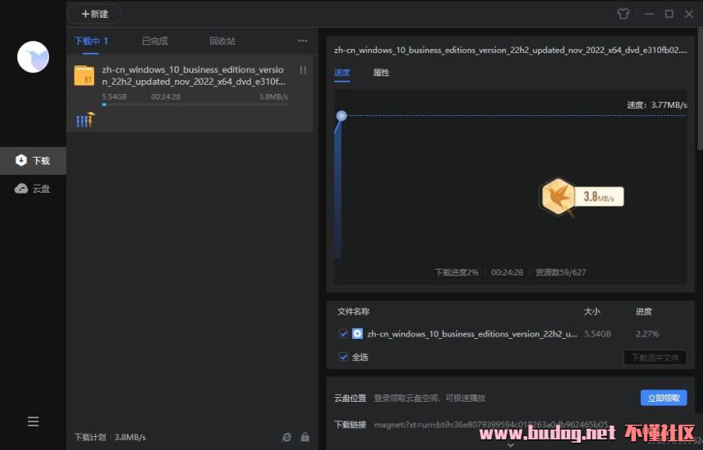Open the more options ellipsis menu

pyautogui.click(x=302, y=41)
